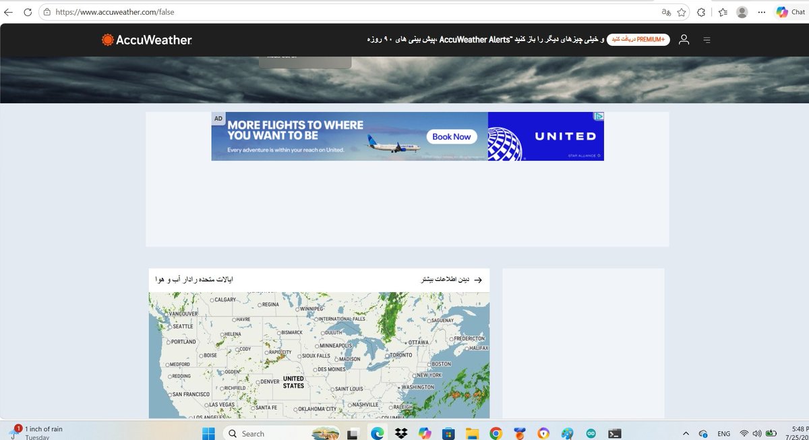
Task: Open Microsoft Store from the taskbar
Action: [448, 433]
